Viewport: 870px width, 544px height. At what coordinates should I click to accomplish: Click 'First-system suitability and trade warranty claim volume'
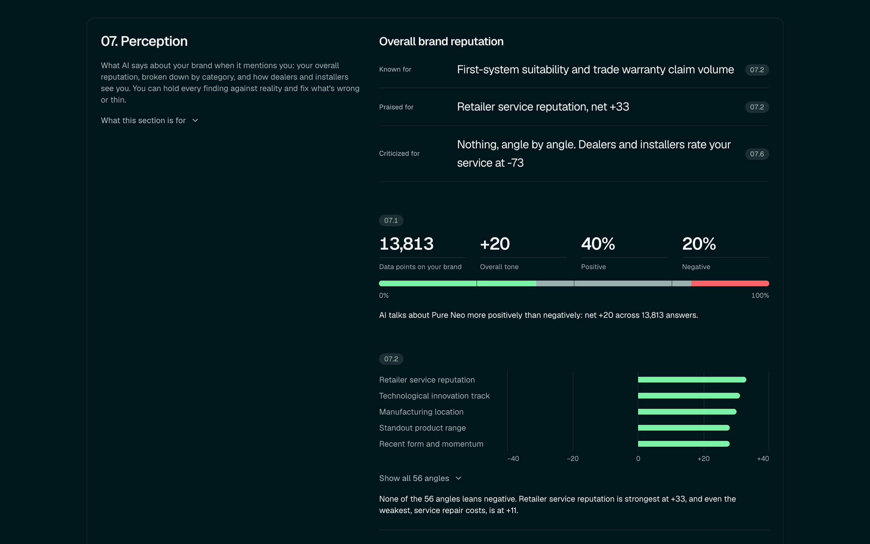click(x=595, y=70)
